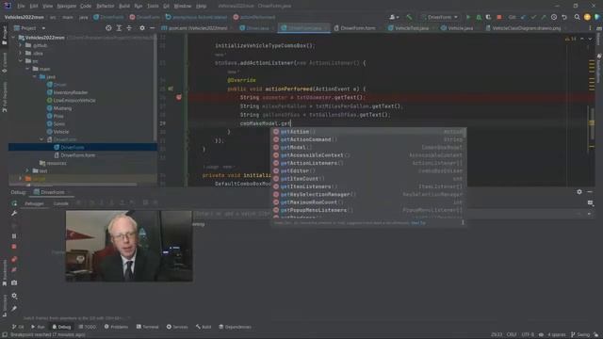603x339 pixels.
Task: Expand the .idea folder
Action: coord(21,53)
